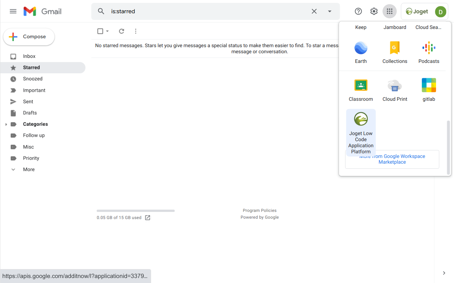Open Collections app

coord(395,52)
